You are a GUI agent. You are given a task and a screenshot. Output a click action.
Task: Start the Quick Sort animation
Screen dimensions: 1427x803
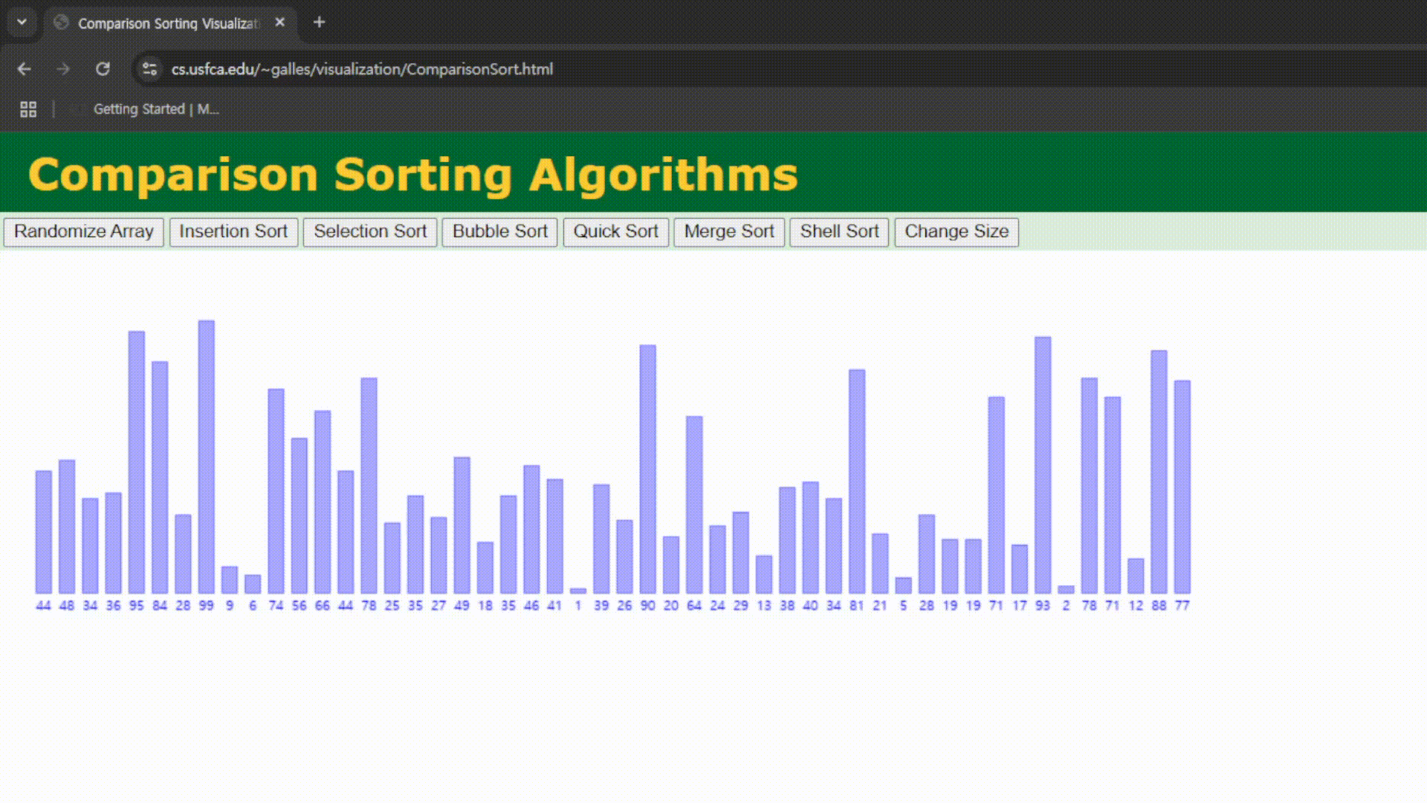615,231
